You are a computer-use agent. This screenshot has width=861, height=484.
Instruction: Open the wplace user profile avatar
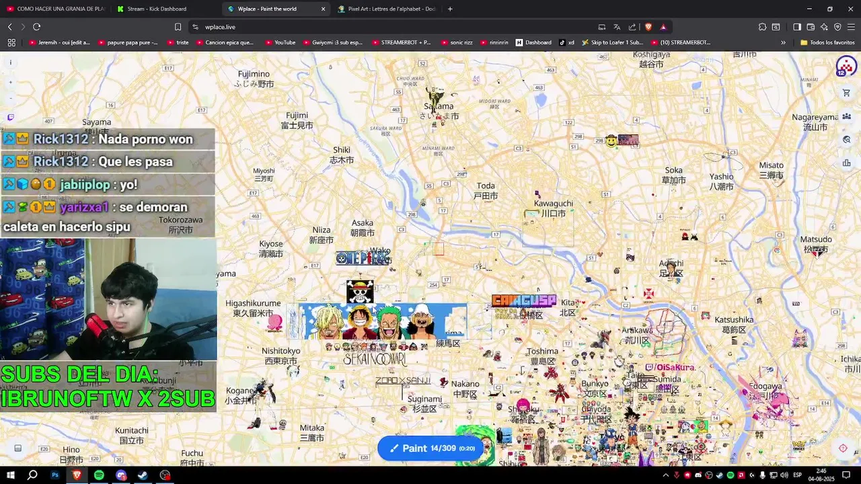click(x=846, y=66)
